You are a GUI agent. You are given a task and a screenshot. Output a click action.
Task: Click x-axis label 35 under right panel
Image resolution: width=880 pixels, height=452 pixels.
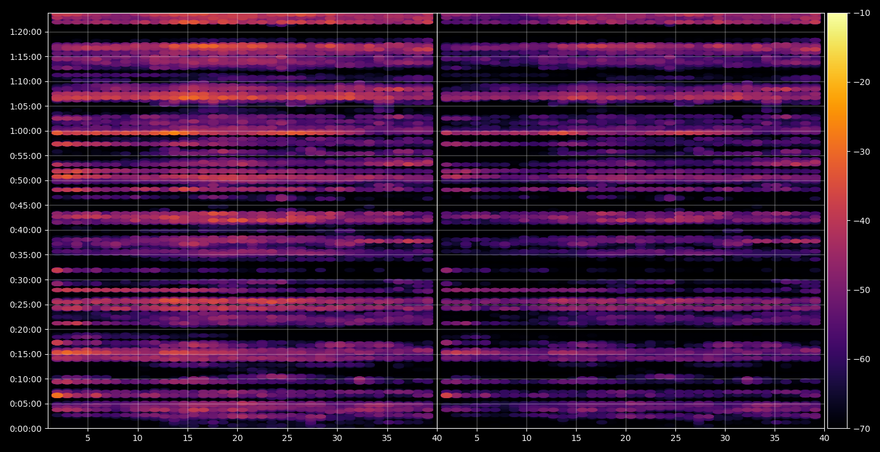tap(775, 439)
